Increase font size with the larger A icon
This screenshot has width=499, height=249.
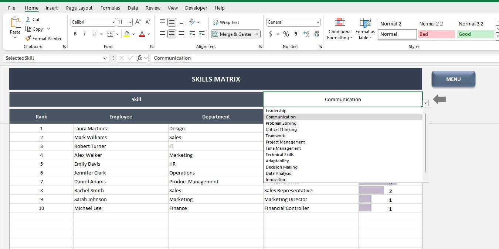[x=138, y=22]
